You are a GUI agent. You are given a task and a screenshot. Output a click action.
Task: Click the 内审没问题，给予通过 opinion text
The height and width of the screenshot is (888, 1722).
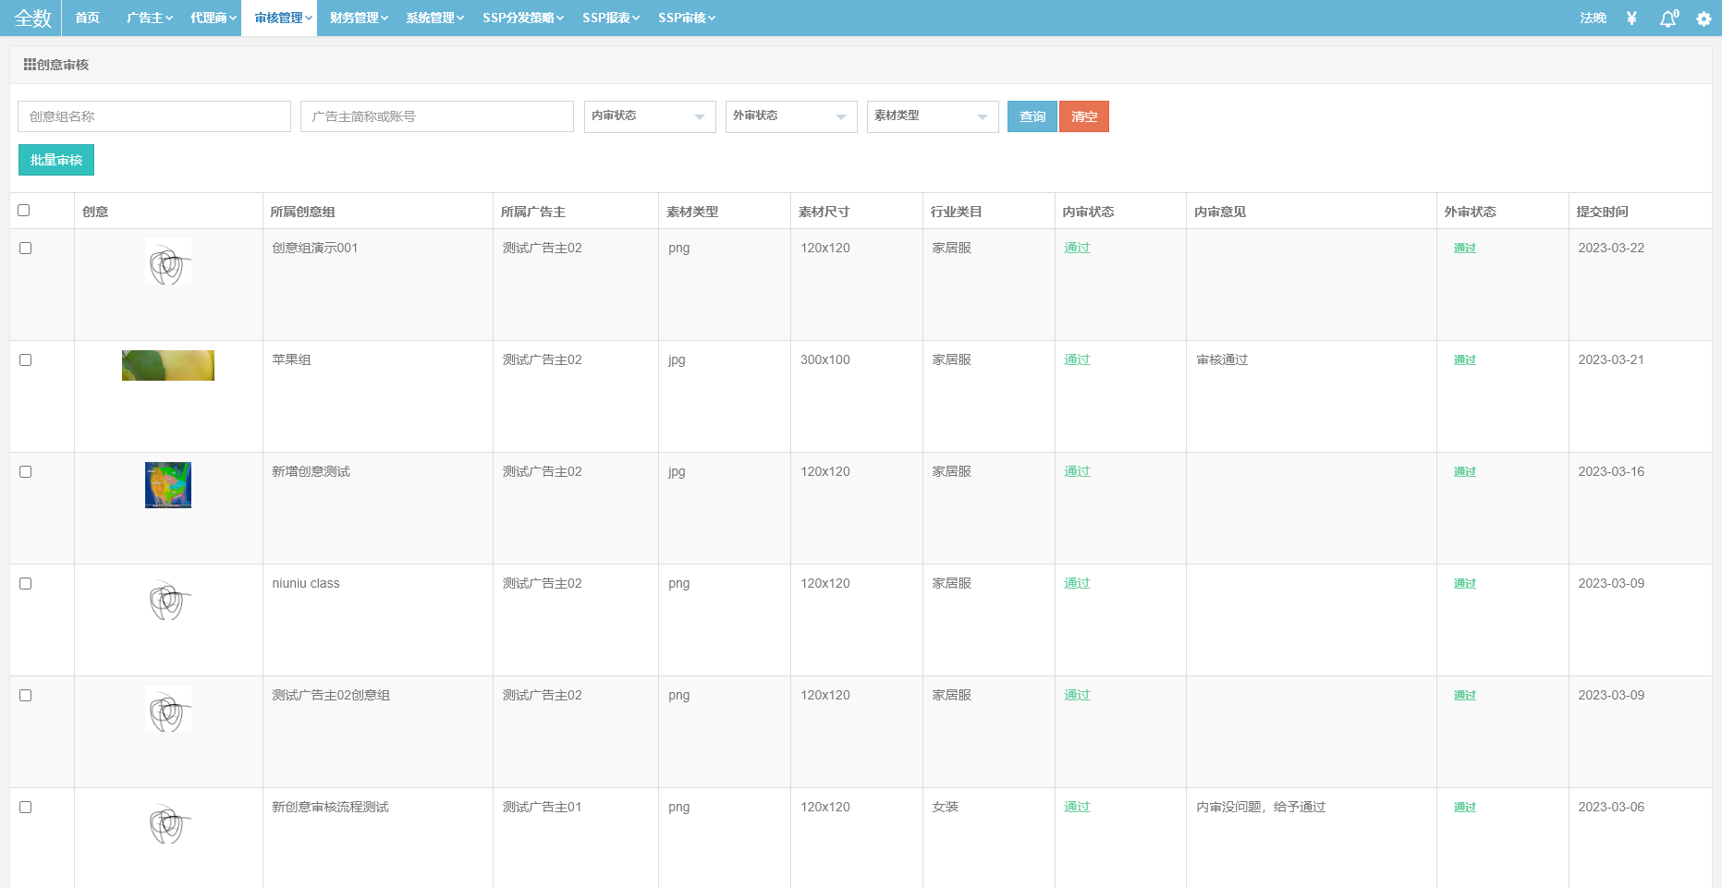click(x=1261, y=807)
